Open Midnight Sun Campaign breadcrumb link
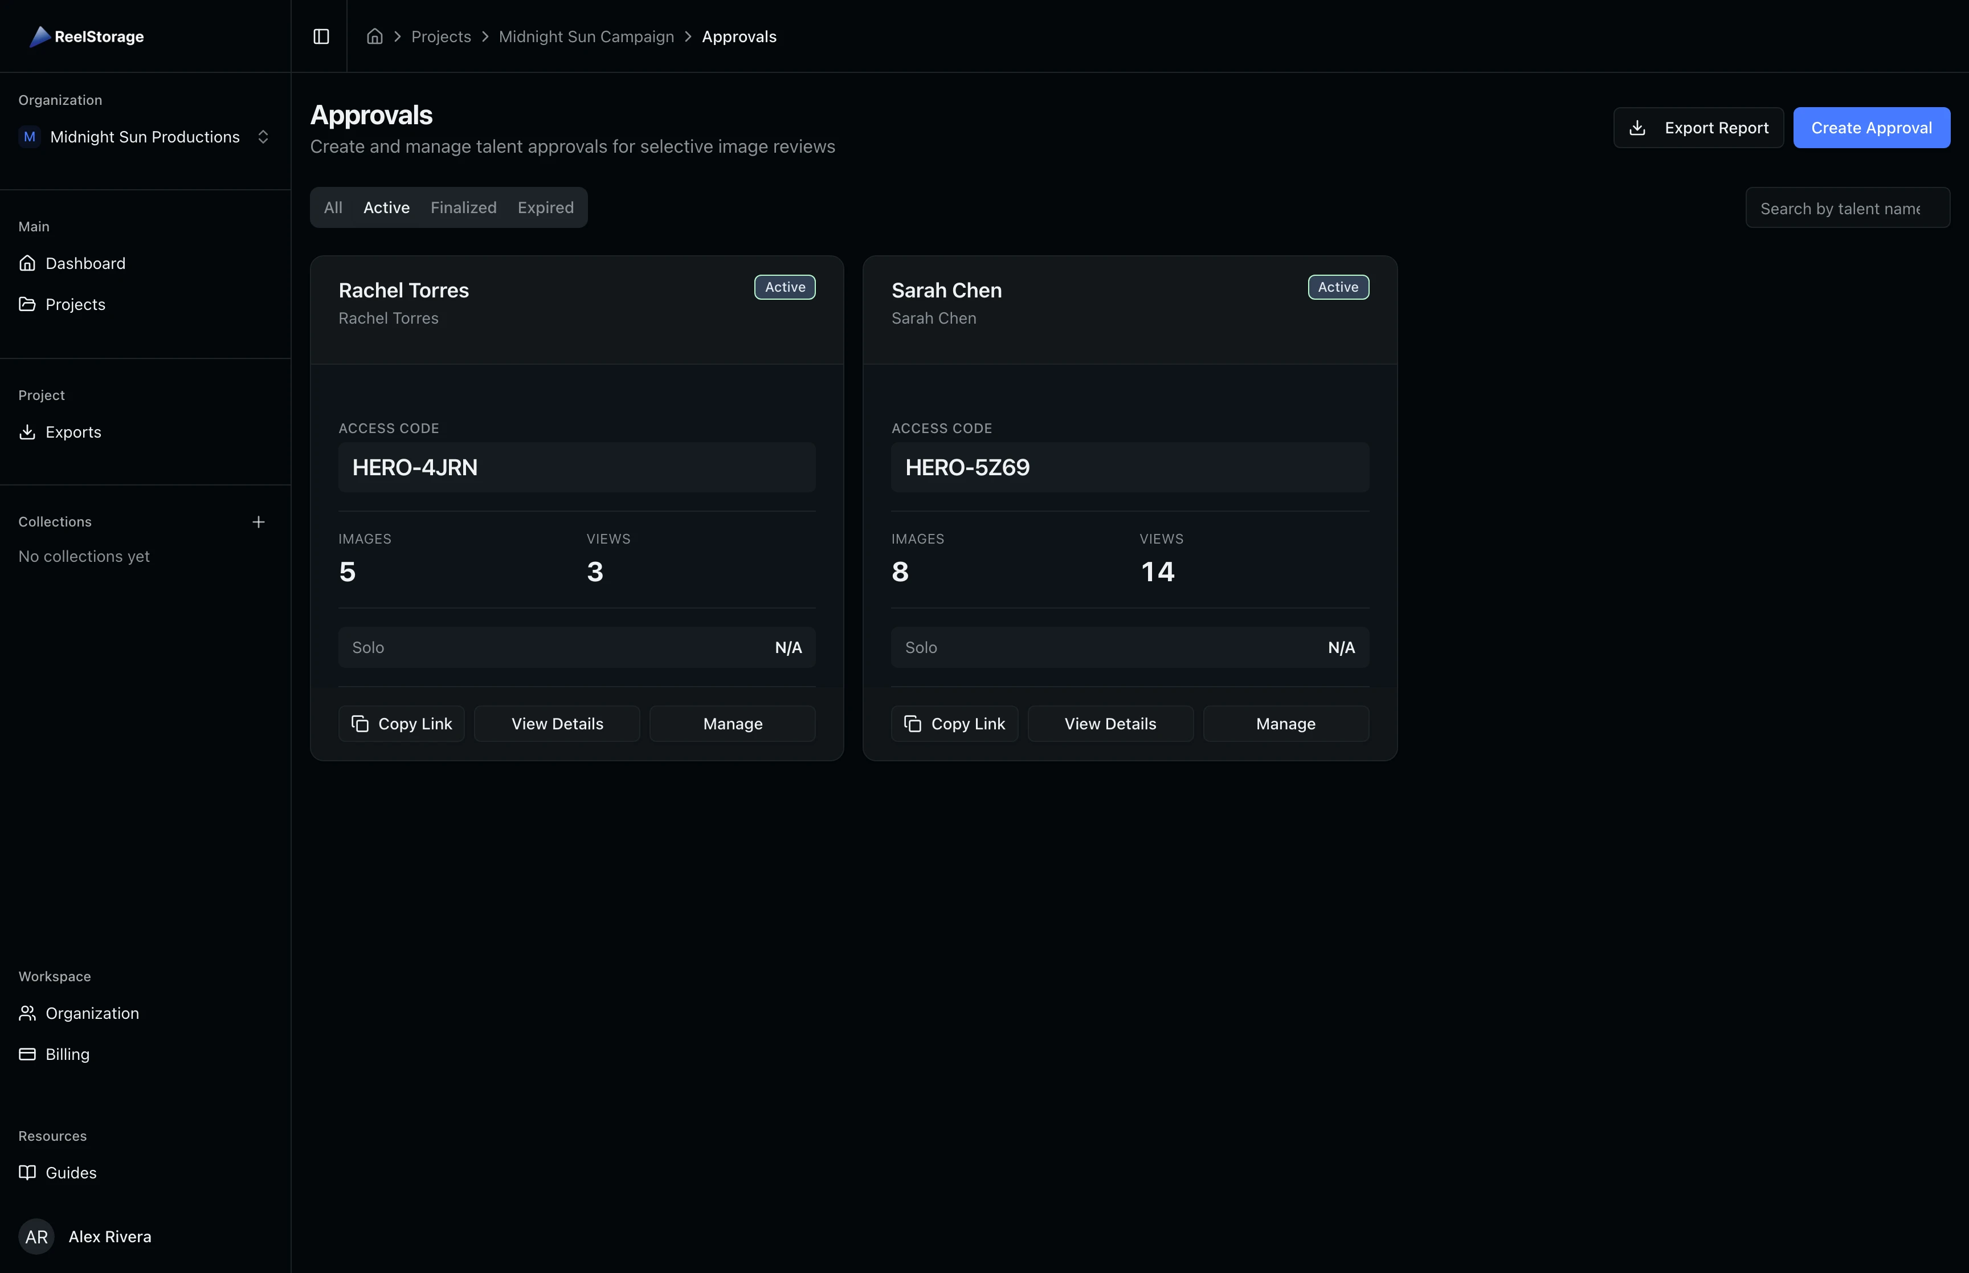The image size is (1969, 1273). point(586,36)
